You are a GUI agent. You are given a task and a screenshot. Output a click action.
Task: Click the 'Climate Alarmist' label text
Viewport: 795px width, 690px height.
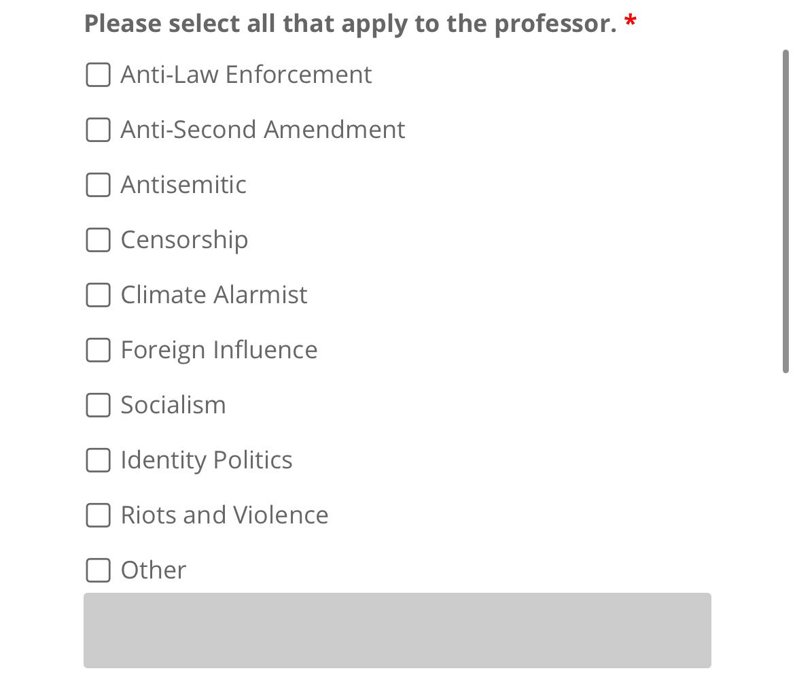point(213,294)
